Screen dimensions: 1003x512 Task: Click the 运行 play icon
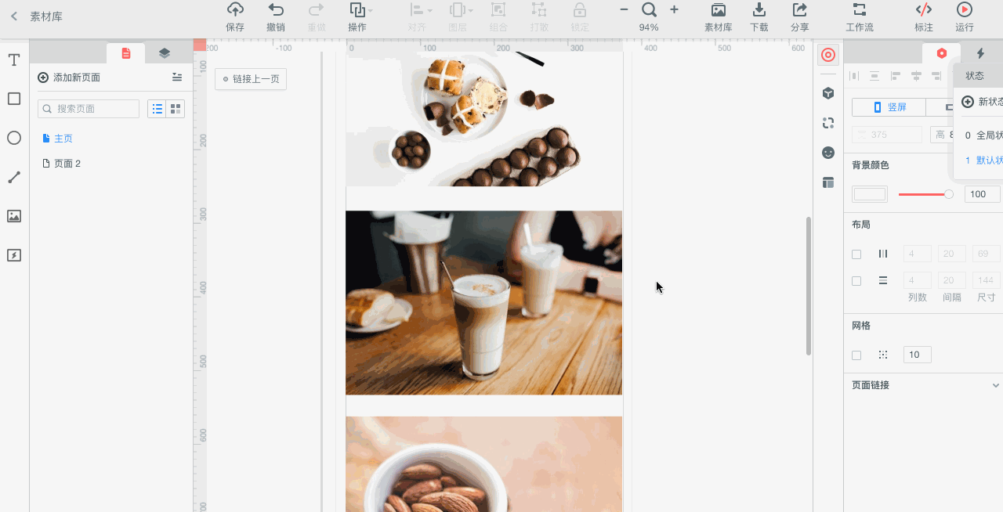click(965, 9)
